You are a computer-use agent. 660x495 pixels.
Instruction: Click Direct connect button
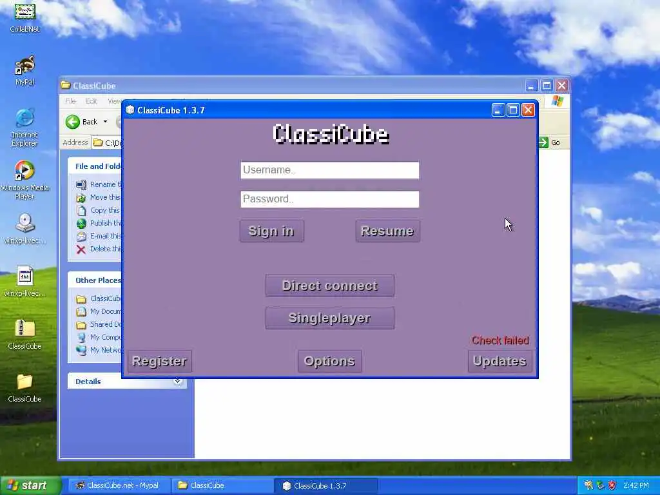(330, 286)
